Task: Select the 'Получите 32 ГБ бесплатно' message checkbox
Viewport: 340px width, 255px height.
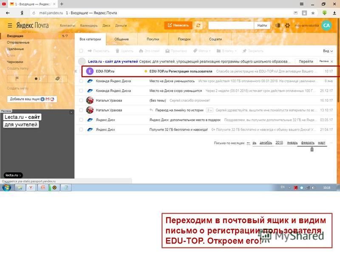Action: [x=81, y=130]
